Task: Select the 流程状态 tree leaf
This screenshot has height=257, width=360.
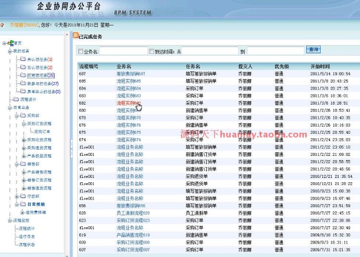Action: coord(26,245)
